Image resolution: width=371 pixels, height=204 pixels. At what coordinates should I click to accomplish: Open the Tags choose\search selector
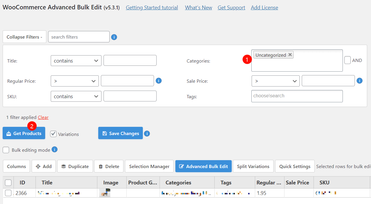[x=297, y=96]
